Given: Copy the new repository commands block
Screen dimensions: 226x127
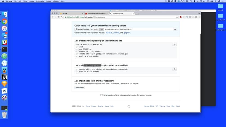Looking at the screenshot, I should [175, 44].
